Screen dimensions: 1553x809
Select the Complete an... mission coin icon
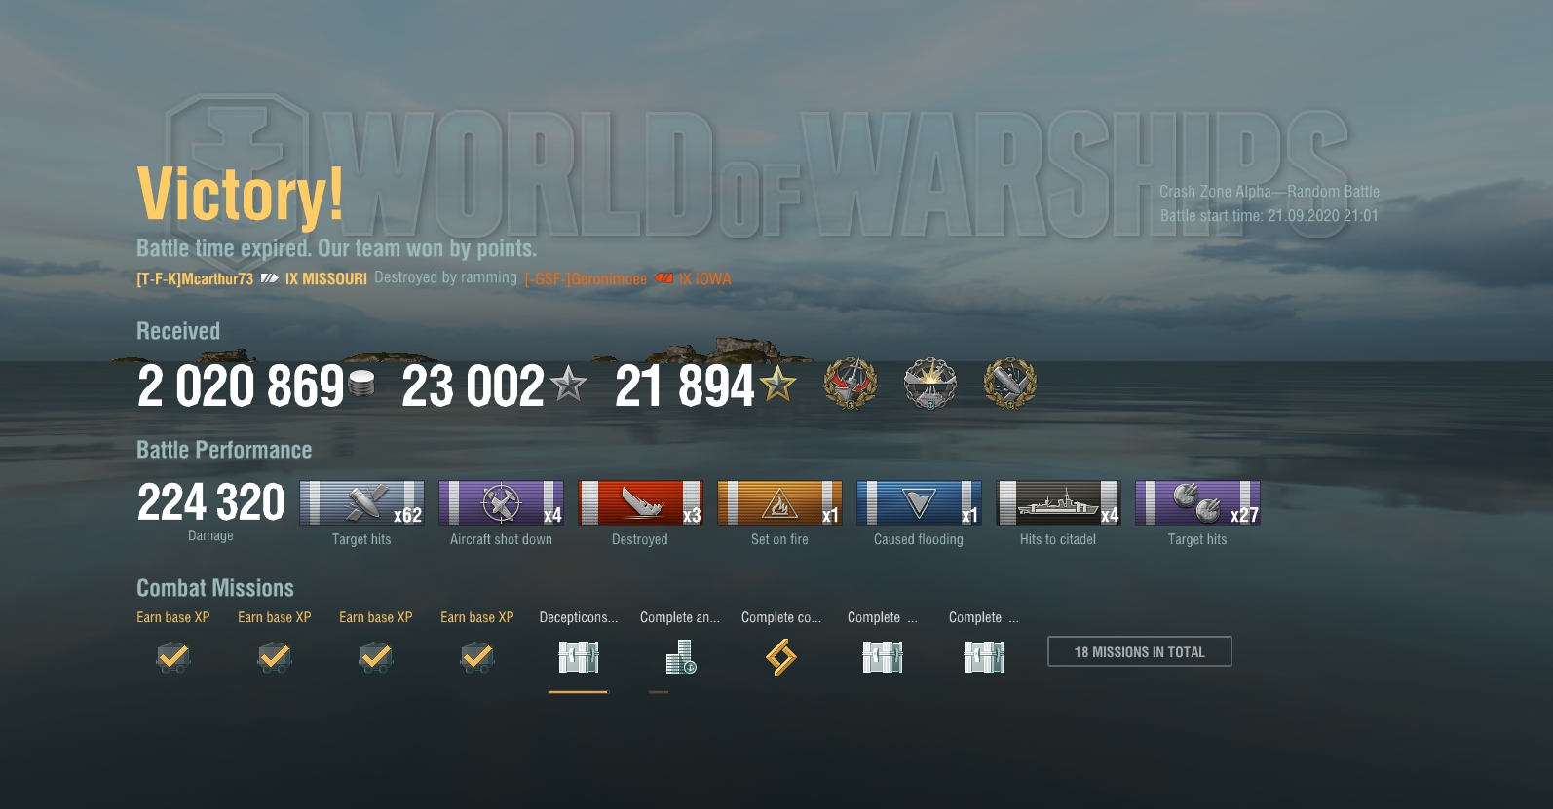[x=680, y=658]
